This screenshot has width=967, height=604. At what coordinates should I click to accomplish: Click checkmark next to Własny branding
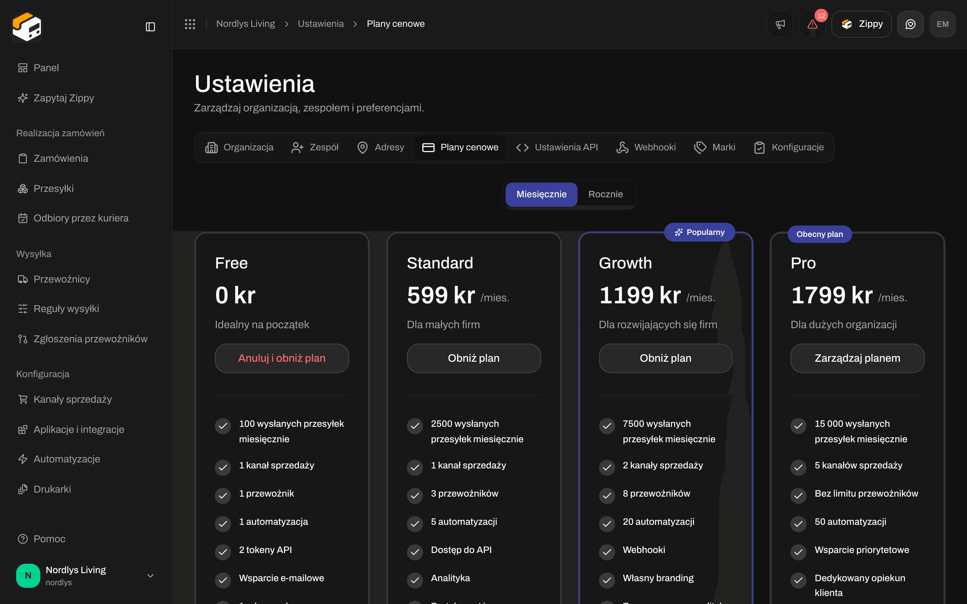[607, 580]
